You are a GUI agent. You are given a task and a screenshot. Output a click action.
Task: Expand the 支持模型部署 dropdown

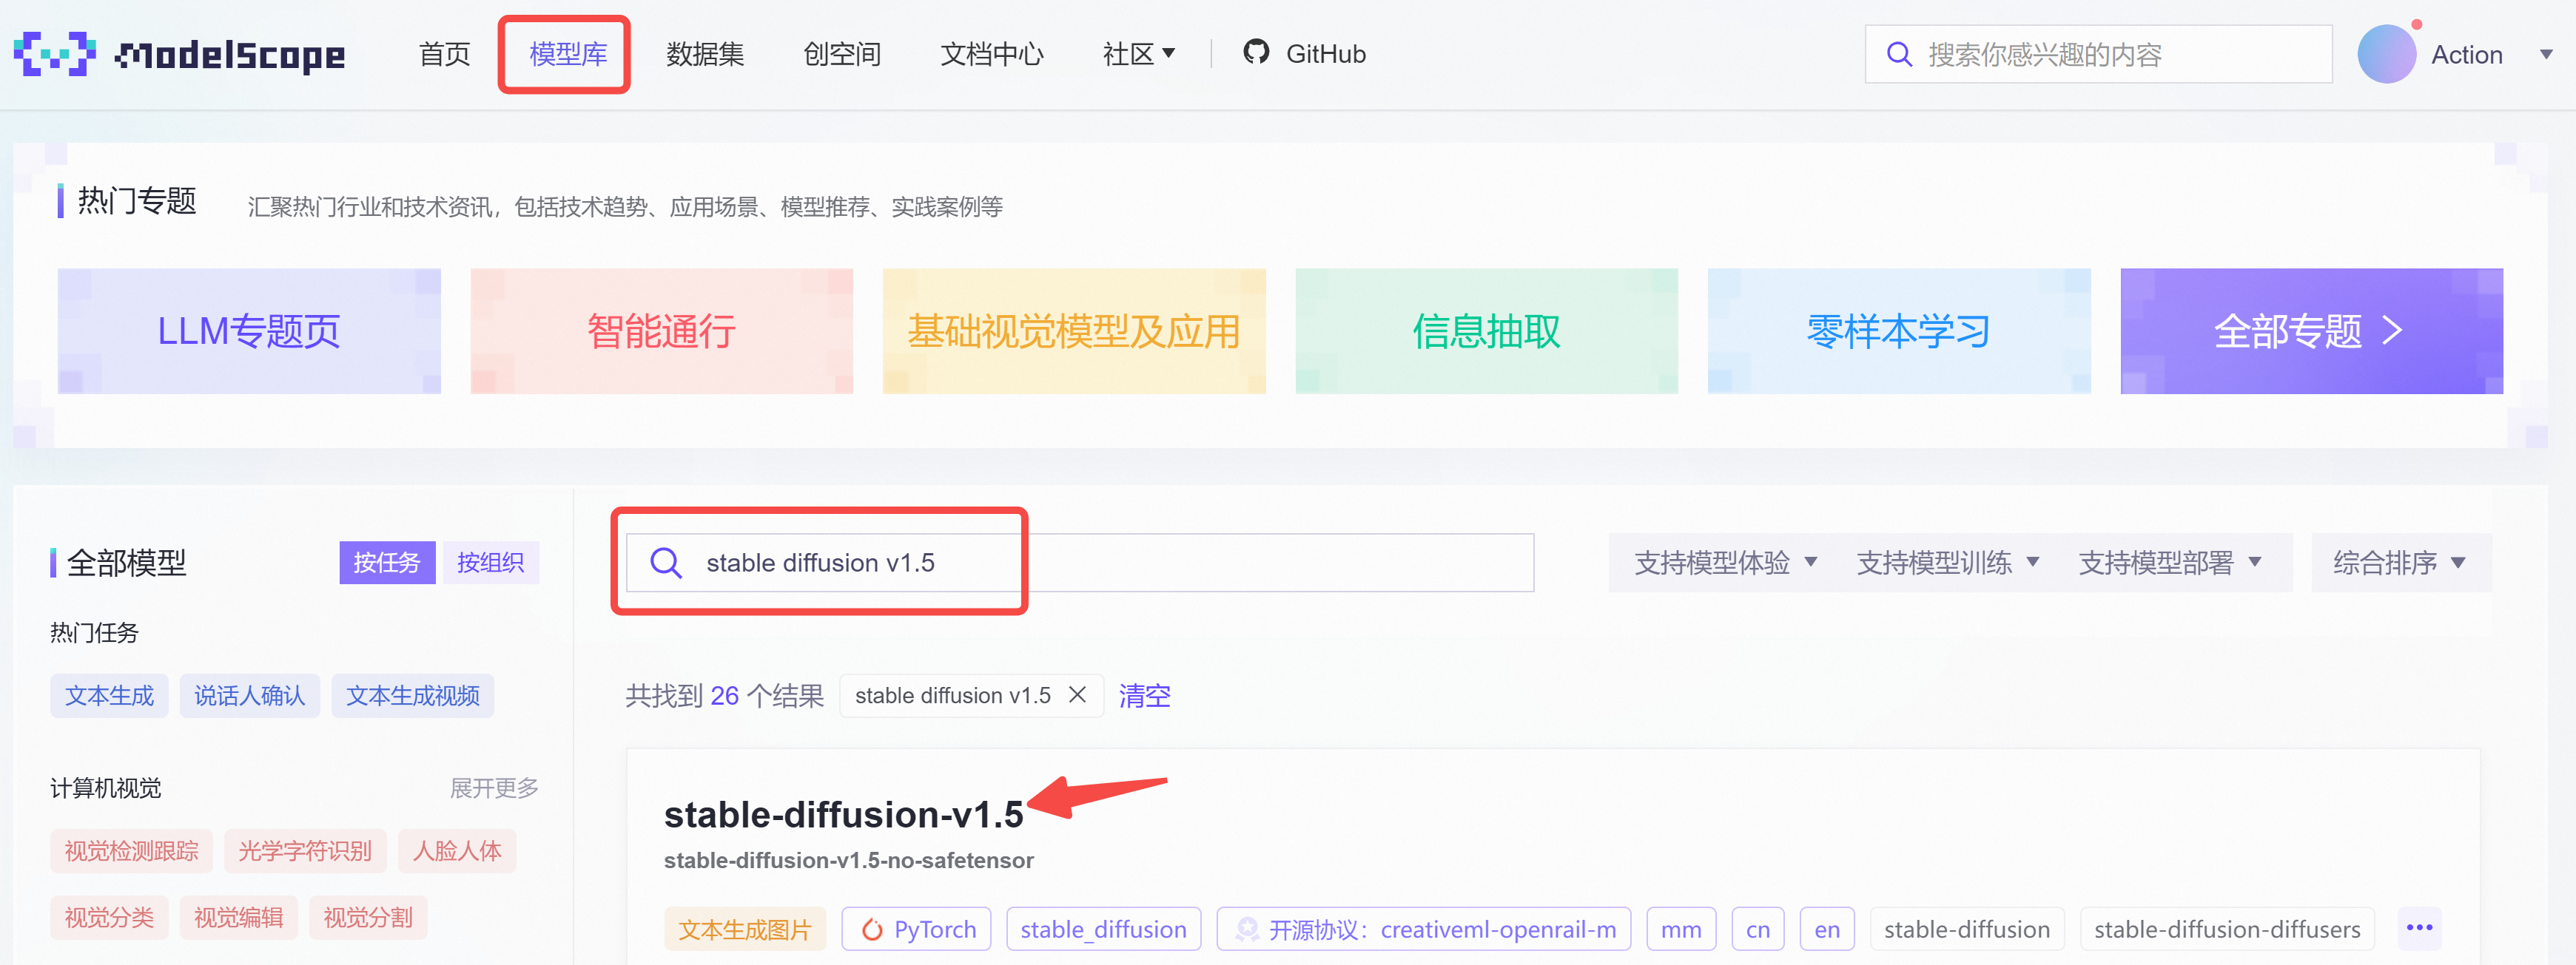2169,563
